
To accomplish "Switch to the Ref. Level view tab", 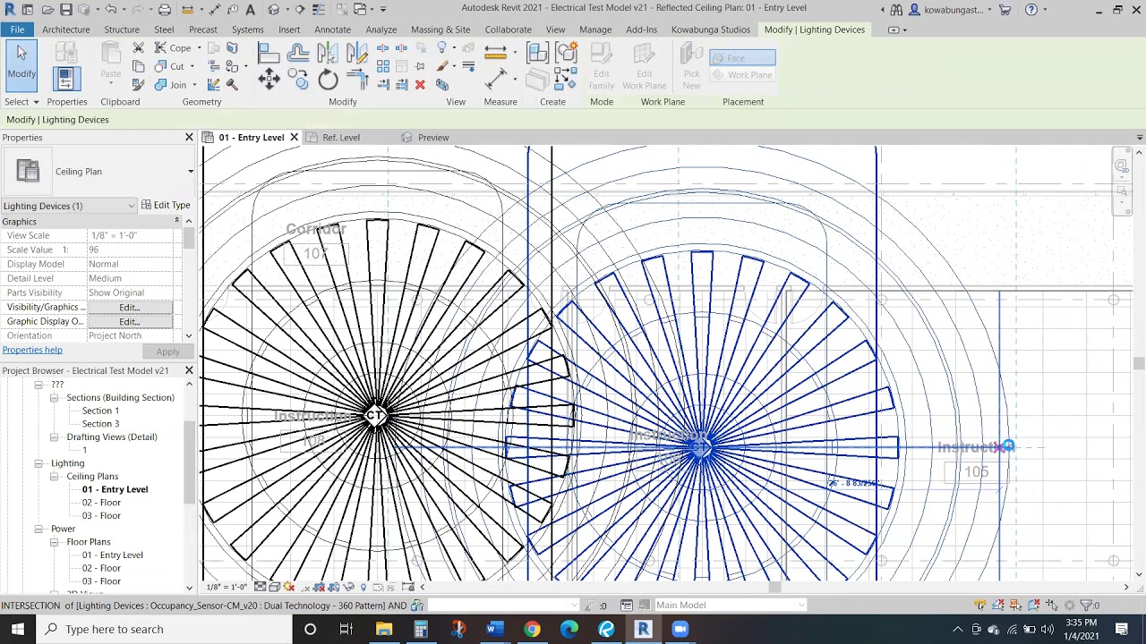I will click(341, 138).
